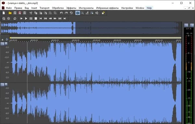Click the Save All icon
195x124 pixels.
click(24, 13)
